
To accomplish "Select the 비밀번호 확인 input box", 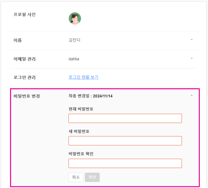I will (125, 163).
